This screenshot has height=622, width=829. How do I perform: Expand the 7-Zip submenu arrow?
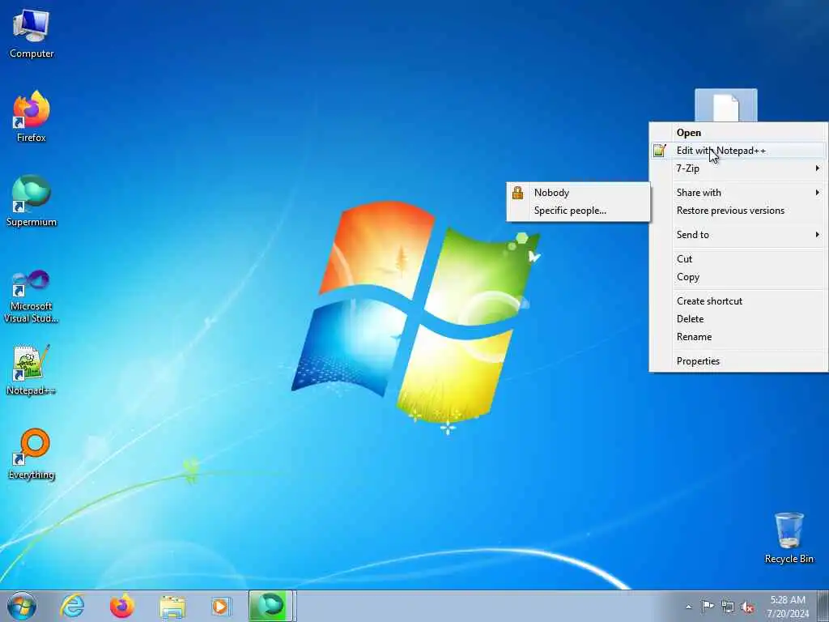(818, 168)
